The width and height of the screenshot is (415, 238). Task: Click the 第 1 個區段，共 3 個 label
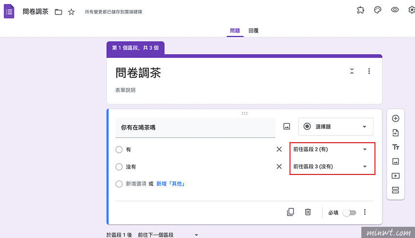point(135,48)
